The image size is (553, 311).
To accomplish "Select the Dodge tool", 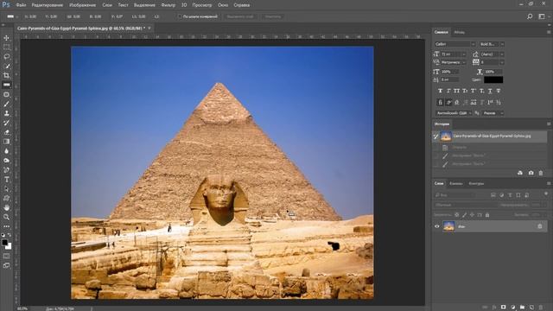I will point(6,161).
